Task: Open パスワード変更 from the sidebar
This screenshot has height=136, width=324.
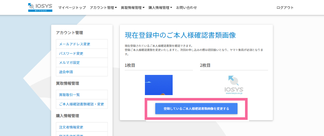Action: 71,53
